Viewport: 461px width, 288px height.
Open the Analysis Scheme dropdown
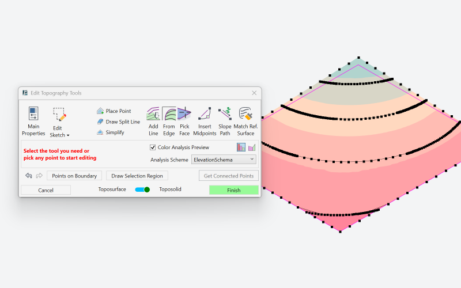[224, 160]
